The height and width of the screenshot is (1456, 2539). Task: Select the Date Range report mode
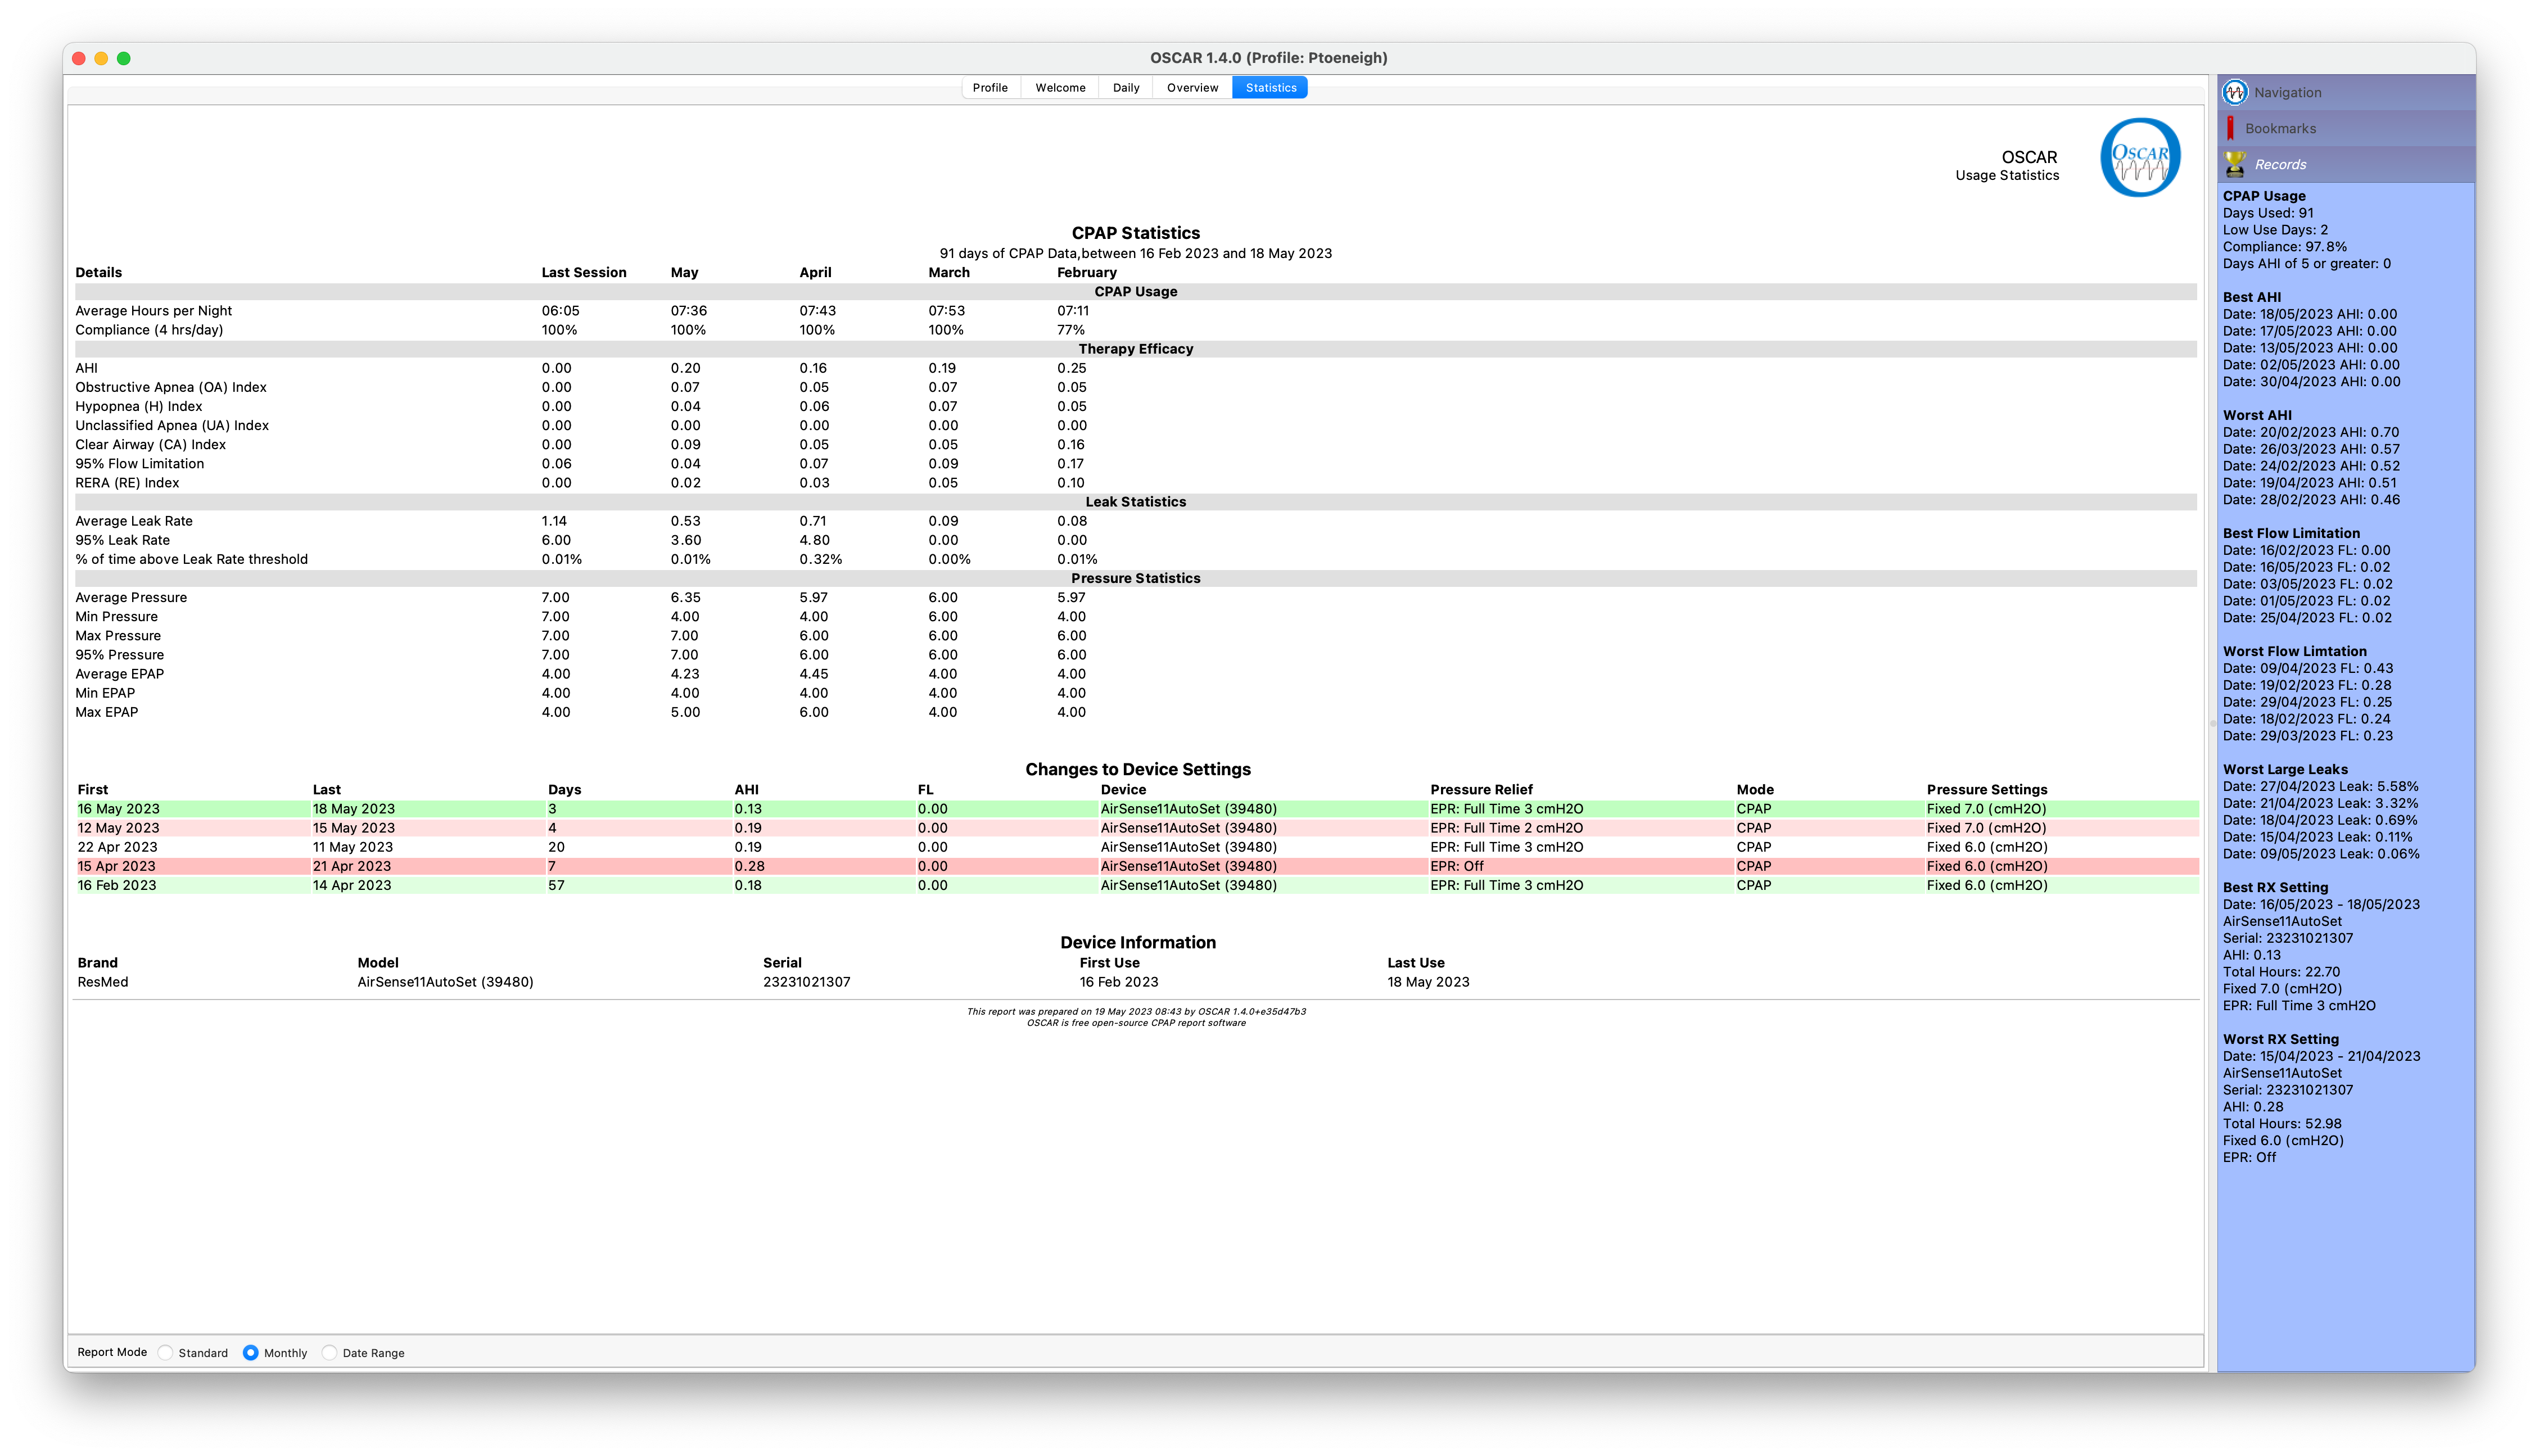click(330, 1353)
